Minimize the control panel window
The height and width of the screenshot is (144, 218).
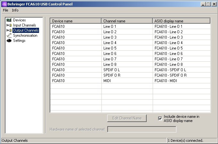[203, 4]
